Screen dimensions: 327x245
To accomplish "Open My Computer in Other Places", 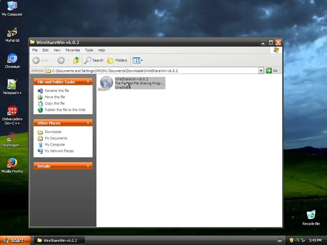I will [x=51, y=145].
